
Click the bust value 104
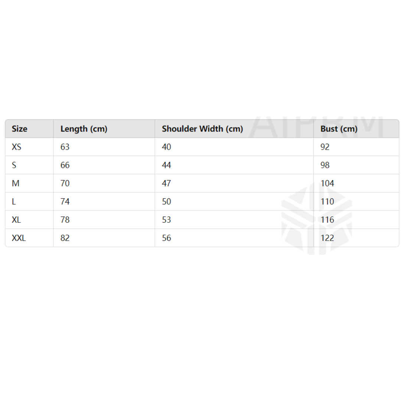tap(327, 183)
